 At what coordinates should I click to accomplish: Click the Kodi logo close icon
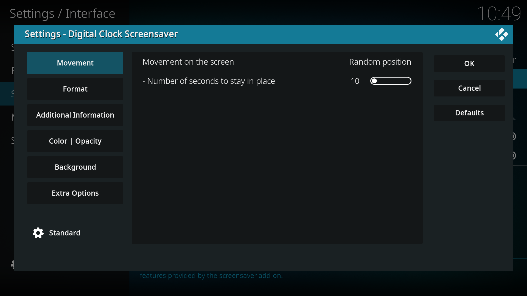[x=501, y=34]
